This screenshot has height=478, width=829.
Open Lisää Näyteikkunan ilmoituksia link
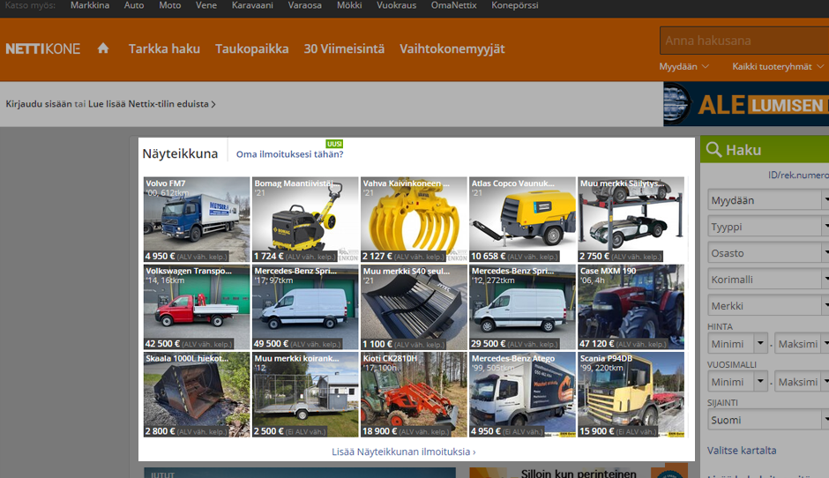pyautogui.click(x=404, y=452)
